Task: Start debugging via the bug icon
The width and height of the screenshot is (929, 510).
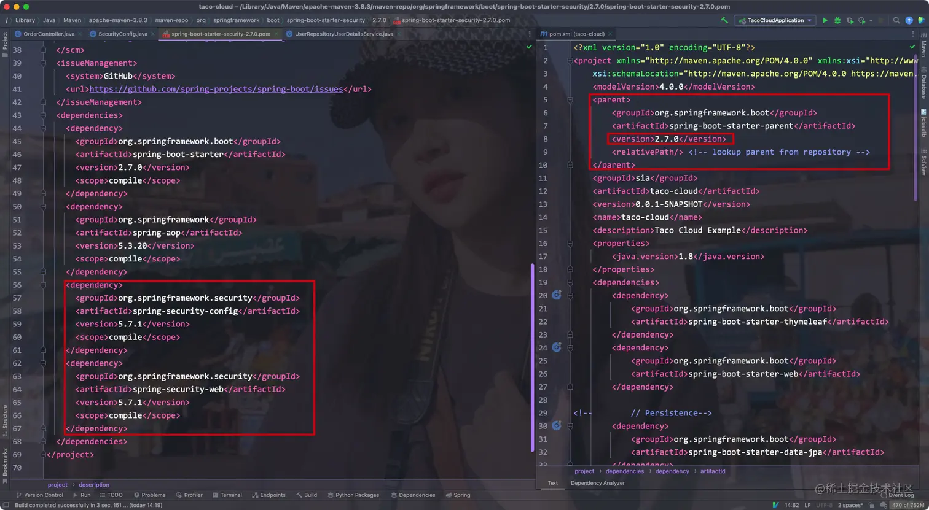Action: pos(838,20)
